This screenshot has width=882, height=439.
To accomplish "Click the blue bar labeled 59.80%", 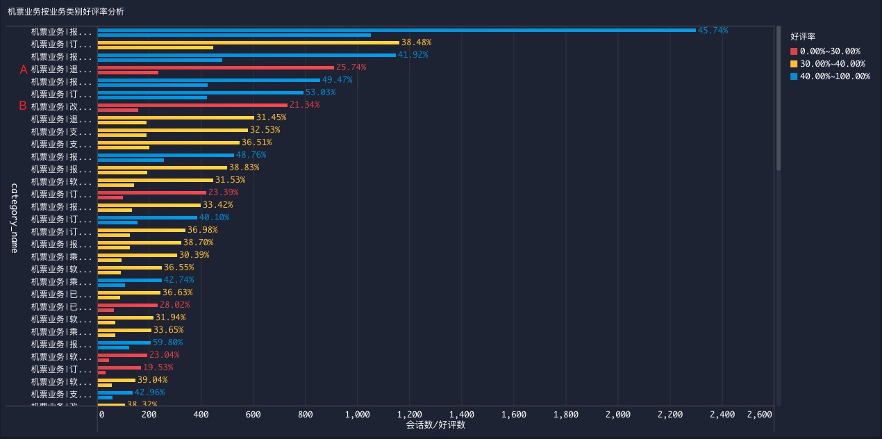I will pos(124,342).
